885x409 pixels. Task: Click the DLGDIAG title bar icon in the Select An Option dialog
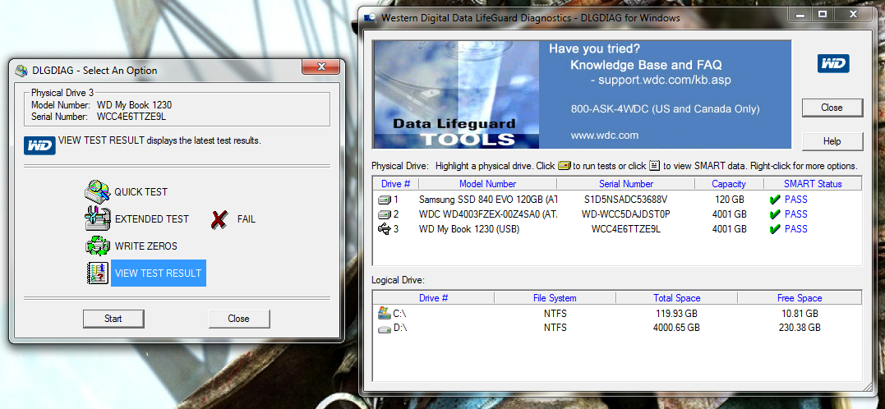(x=21, y=71)
